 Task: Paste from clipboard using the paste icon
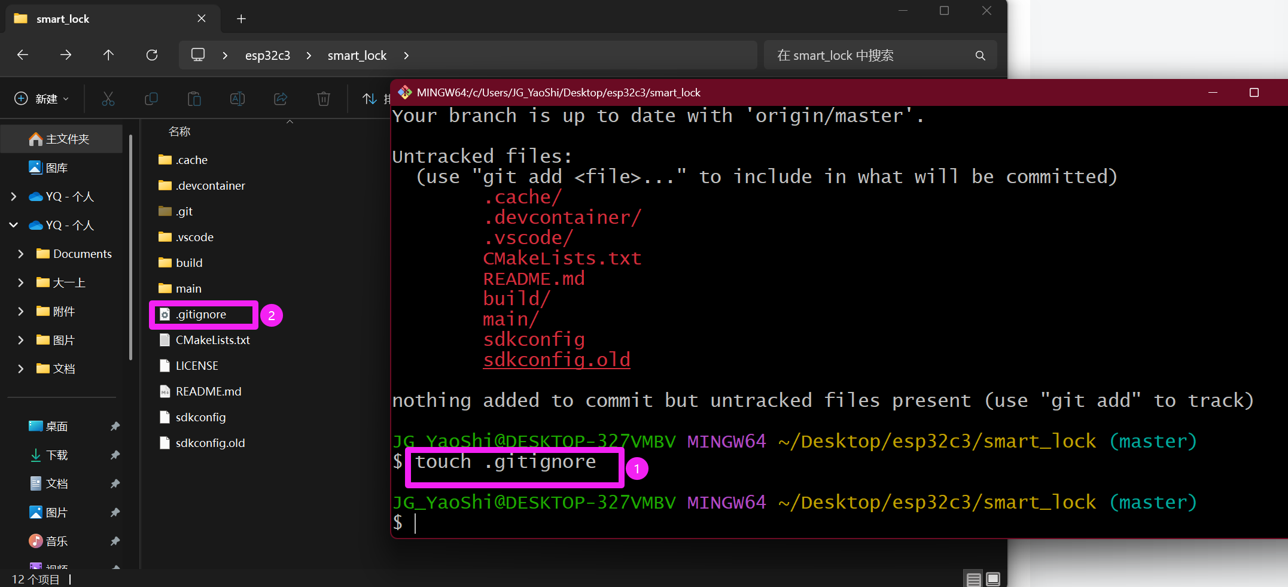click(194, 99)
